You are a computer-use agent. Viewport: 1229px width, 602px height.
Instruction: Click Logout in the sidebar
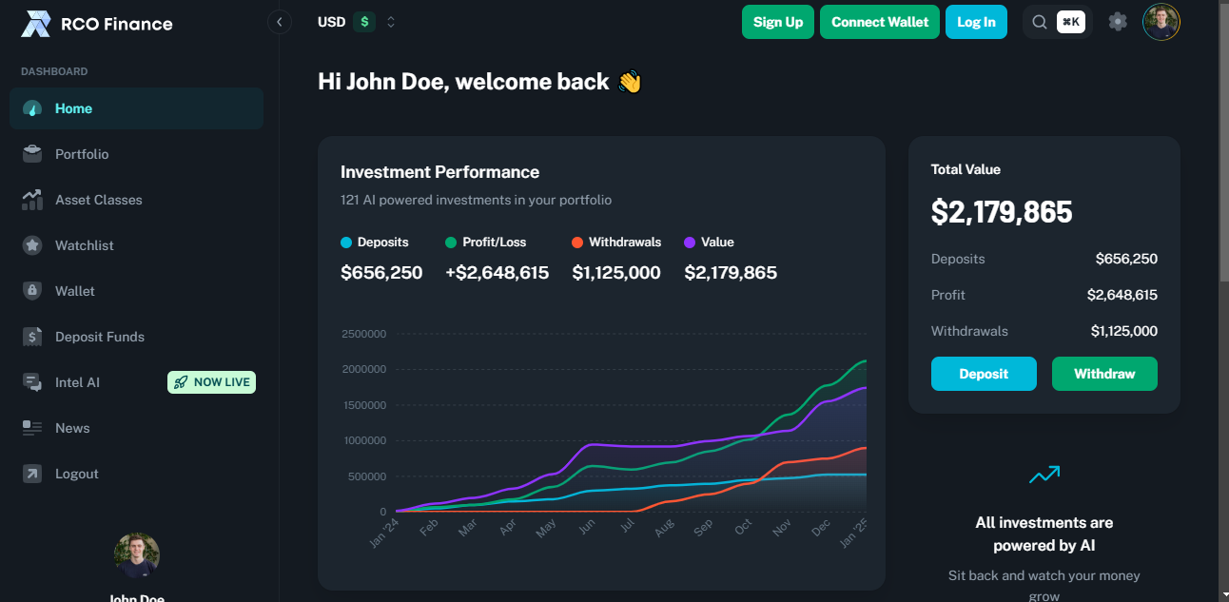click(76, 473)
